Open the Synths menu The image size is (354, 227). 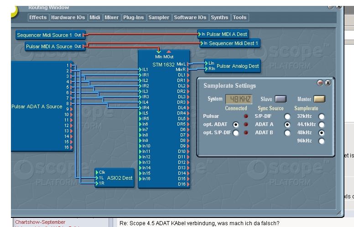tap(220, 17)
